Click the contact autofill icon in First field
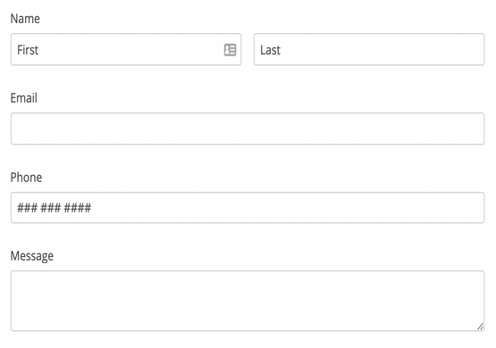The height and width of the screenshot is (348, 496). pos(230,50)
